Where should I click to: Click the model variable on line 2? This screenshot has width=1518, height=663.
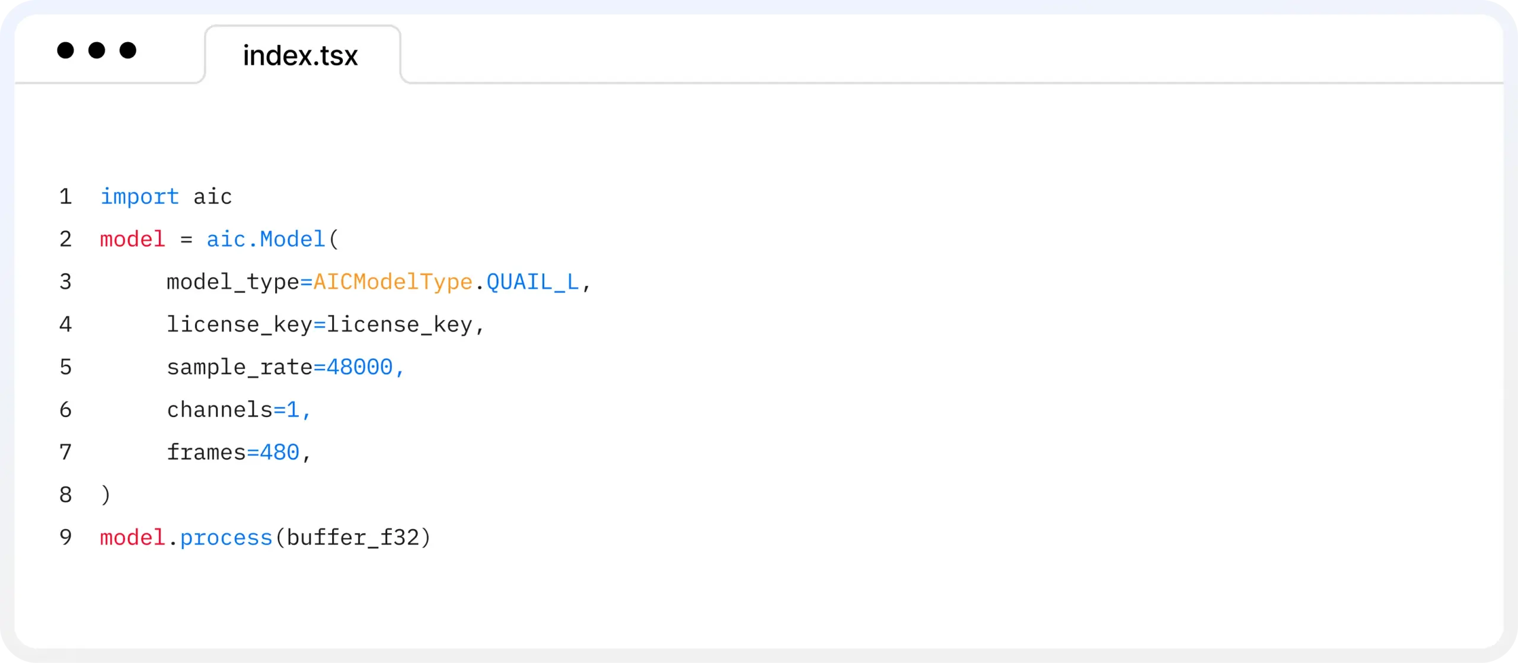click(132, 239)
